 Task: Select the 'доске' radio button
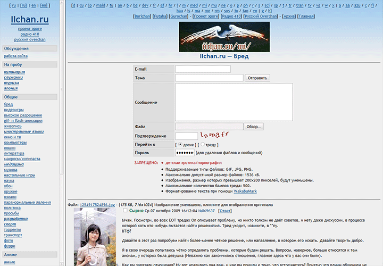tap(180, 144)
